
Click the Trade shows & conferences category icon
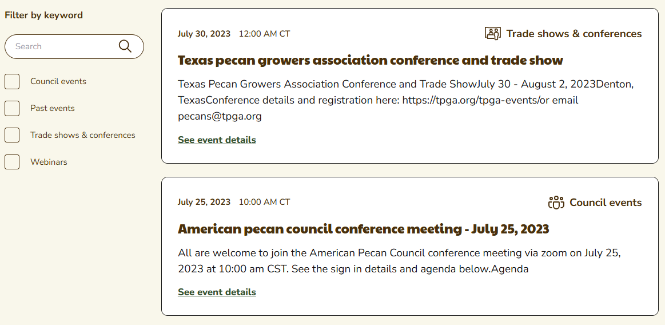(x=492, y=34)
